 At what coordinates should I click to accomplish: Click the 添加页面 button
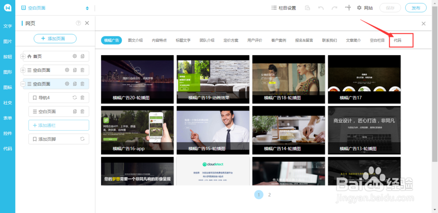(x=55, y=39)
